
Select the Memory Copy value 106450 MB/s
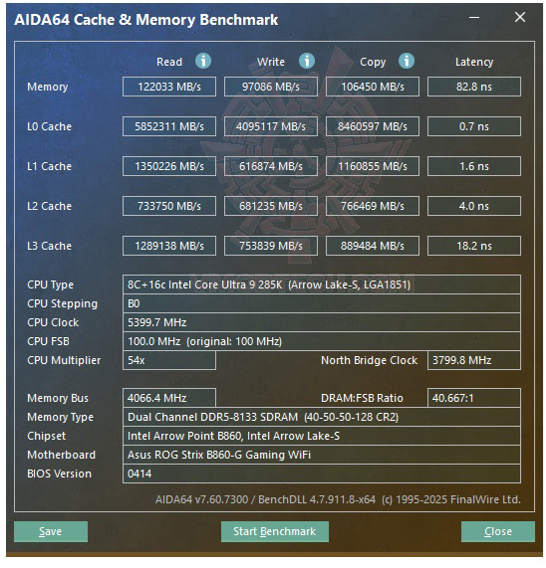click(373, 87)
